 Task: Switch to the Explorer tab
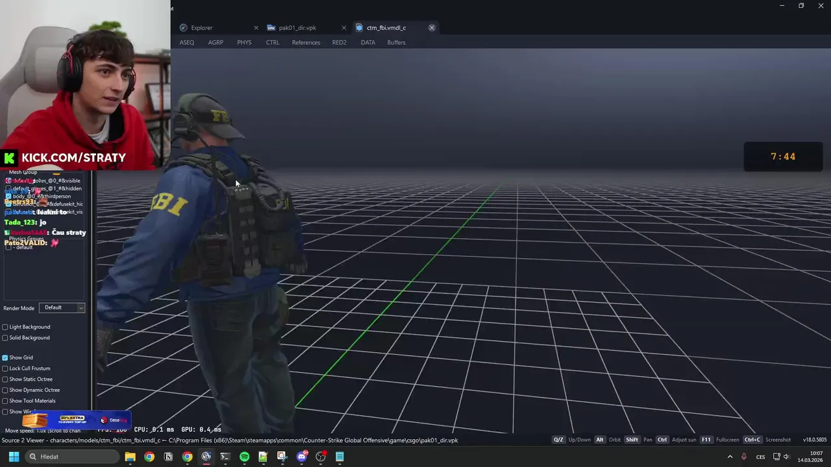(217, 28)
